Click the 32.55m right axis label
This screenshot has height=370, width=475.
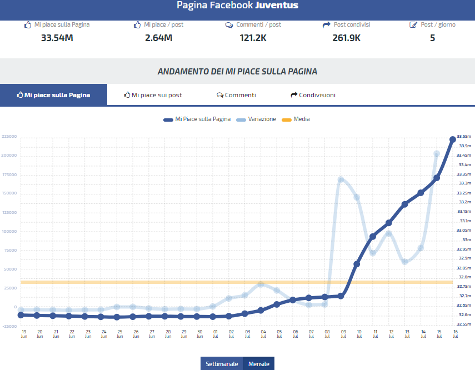point(464,324)
